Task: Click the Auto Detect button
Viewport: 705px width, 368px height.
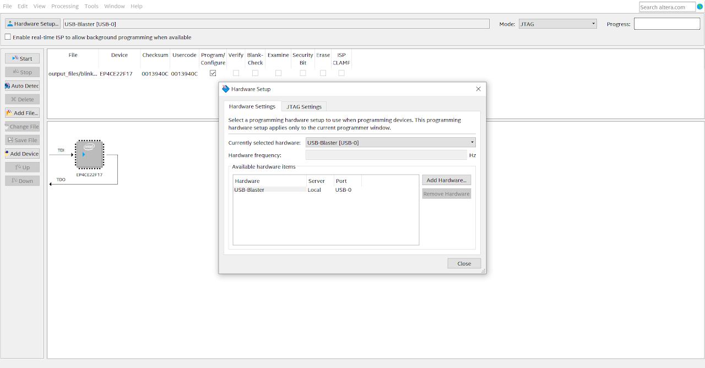Action: 22,86
